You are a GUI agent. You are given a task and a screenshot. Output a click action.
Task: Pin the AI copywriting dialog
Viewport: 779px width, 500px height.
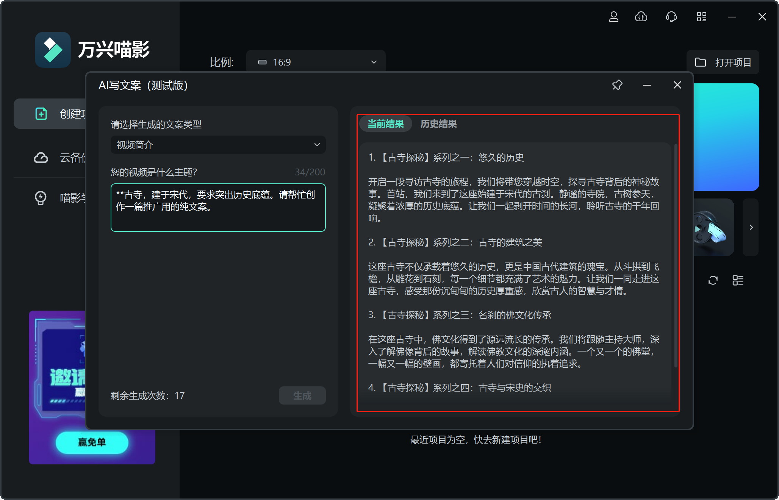tap(617, 85)
